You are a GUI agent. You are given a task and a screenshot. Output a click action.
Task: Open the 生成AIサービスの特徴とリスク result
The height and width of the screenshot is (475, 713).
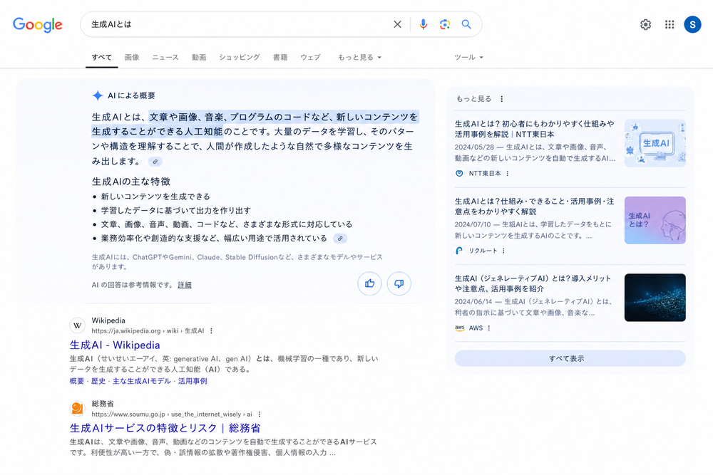(165, 428)
